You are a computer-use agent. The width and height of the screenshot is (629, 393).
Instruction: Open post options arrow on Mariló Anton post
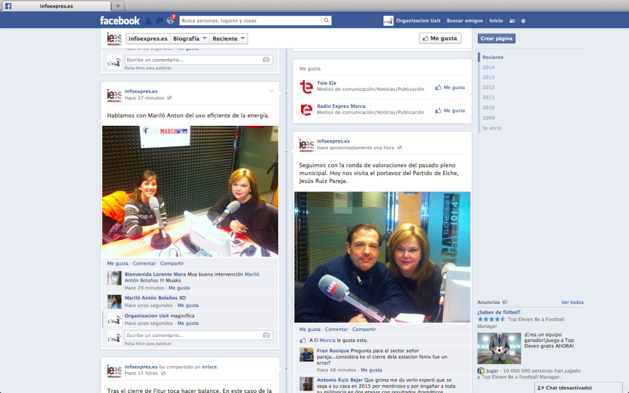coord(272,91)
